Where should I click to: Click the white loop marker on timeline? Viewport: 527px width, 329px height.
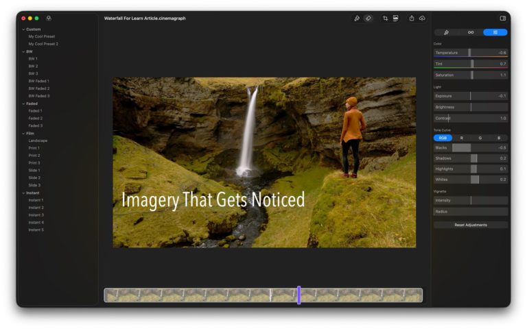pos(270,295)
